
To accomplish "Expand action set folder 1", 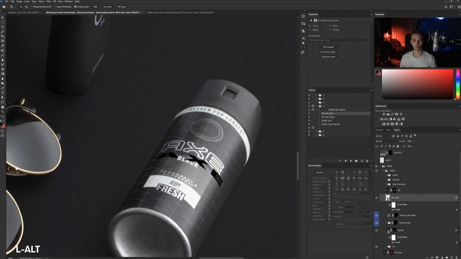I will (x=316, y=95).
